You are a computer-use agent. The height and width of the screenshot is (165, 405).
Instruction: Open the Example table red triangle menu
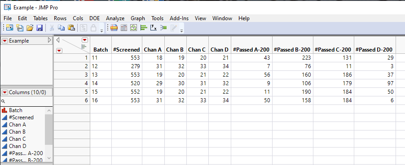[5, 41]
